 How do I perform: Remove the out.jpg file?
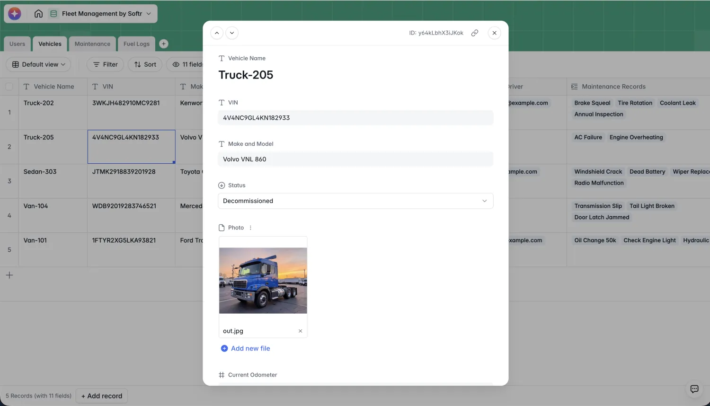click(300, 331)
